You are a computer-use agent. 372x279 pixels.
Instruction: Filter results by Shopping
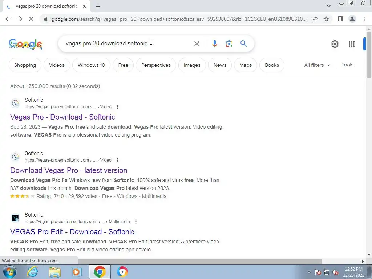tap(25, 65)
